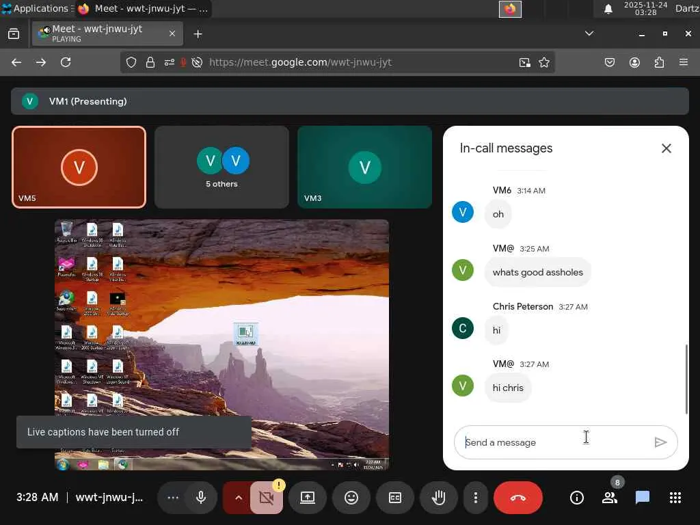Open the Applications menu in top panel
Image resolution: width=700 pixels, height=525 pixels.
pos(36,8)
